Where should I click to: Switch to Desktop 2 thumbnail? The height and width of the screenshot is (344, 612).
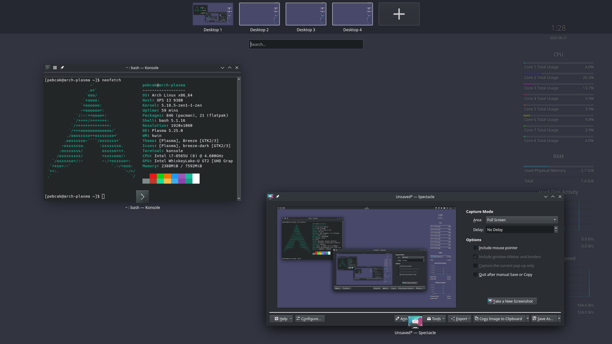pyautogui.click(x=259, y=14)
